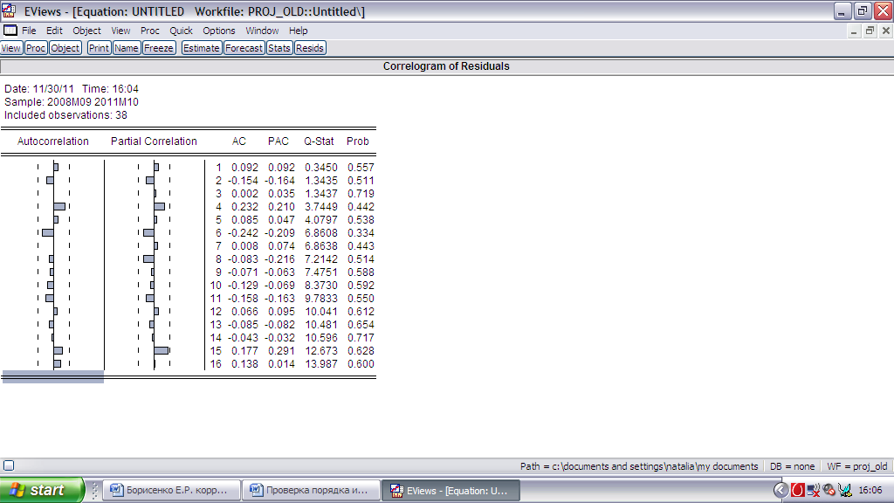Open the Object menu in the menu bar
The image size is (894, 503).
[86, 31]
